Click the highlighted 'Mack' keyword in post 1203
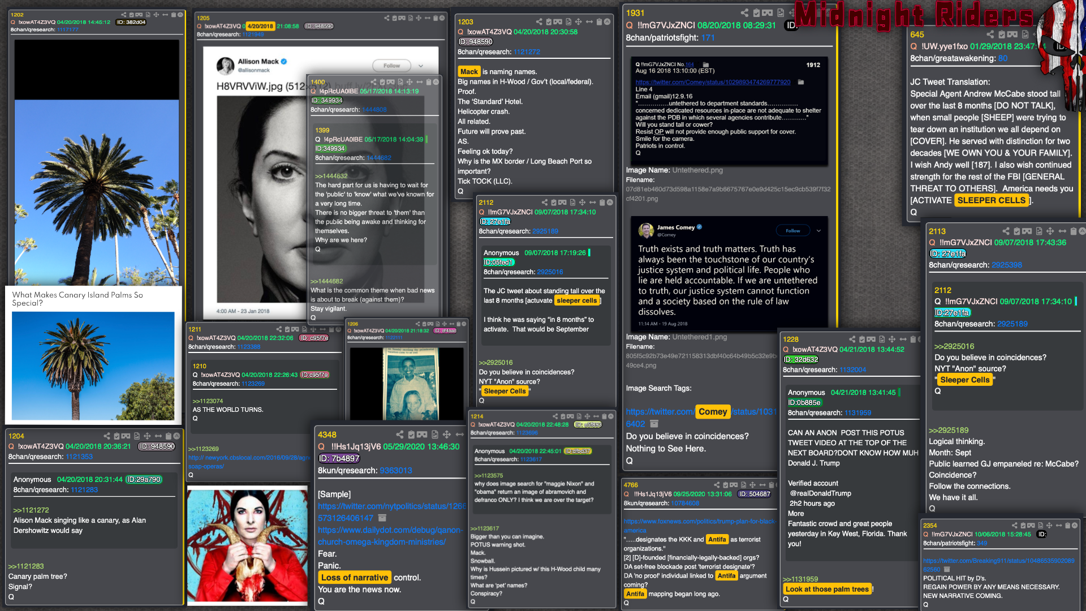This screenshot has height=611, width=1086. tap(469, 71)
